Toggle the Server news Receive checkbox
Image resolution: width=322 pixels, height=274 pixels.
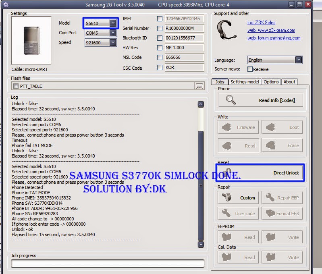[x=250, y=69]
